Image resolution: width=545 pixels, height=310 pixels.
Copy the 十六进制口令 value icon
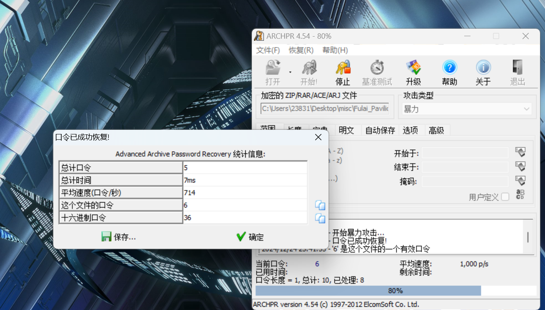(x=320, y=218)
